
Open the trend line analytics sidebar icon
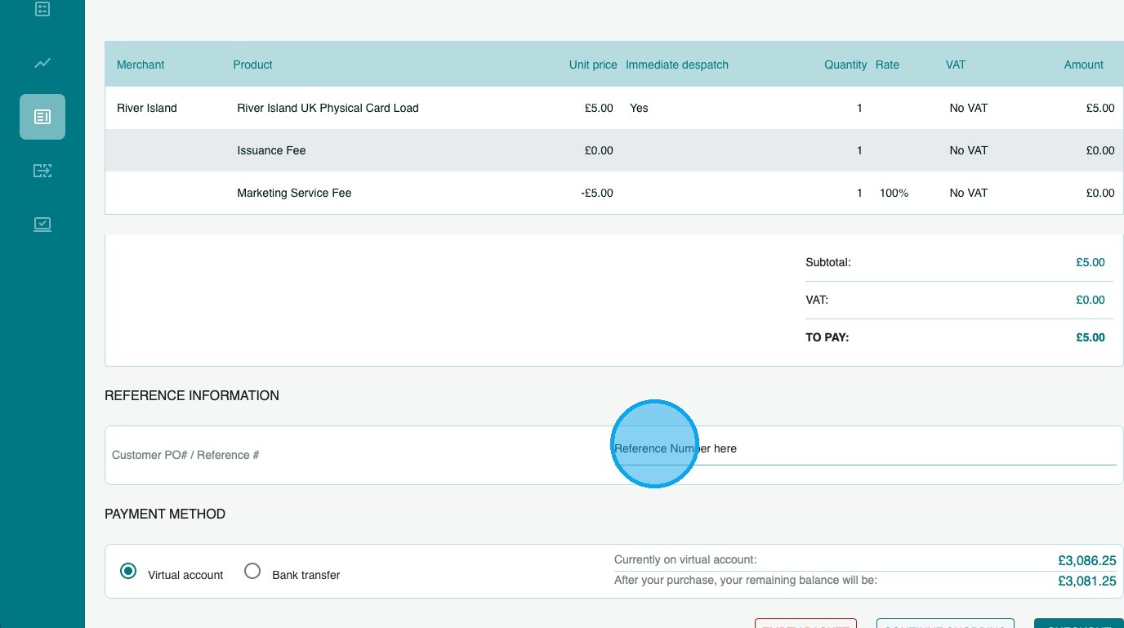pyautogui.click(x=42, y=63)
